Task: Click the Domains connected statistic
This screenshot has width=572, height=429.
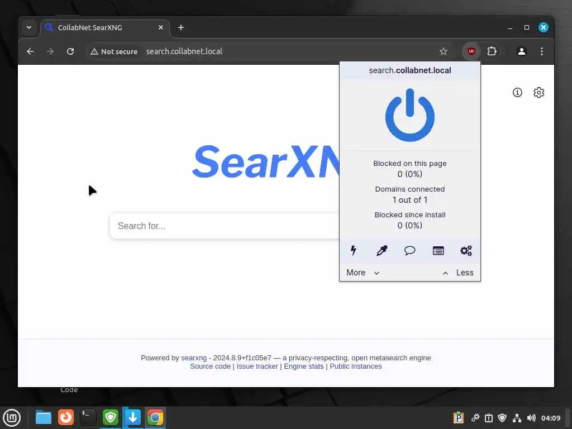Action: tap(409, 194)
